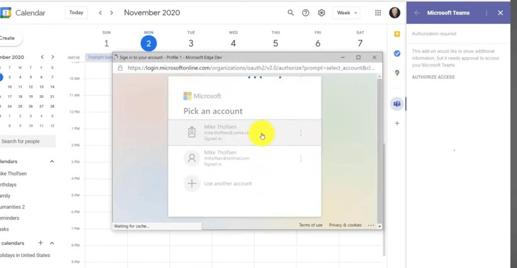Viewport: 517px width, 268px height.
Task: Go back in the Microsoft Teams panel
Action: [417, 13]
